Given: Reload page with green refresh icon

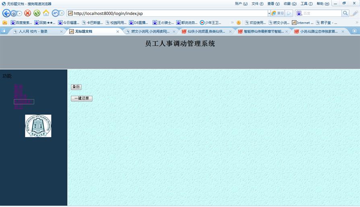Looking at the screenshot, I should point(37,13).
